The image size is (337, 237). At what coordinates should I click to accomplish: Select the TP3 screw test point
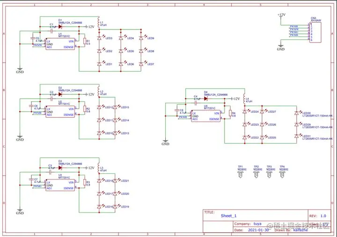click(269, 174)
